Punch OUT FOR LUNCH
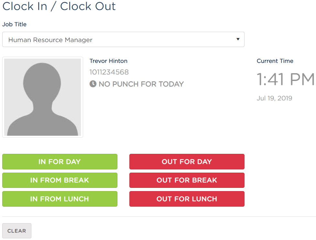 point(187,199)
